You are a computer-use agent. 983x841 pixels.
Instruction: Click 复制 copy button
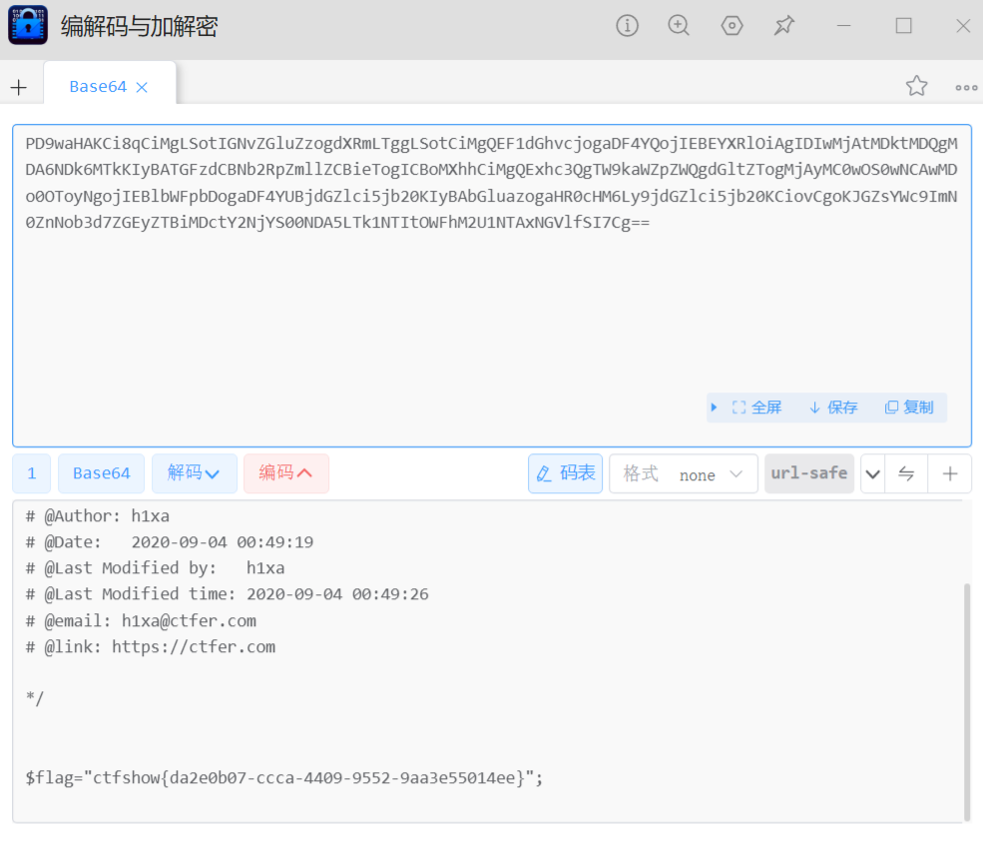(x=909, y=408)
